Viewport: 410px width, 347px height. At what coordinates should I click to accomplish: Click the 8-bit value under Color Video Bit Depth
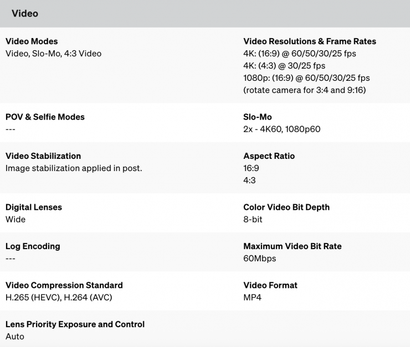253,220
